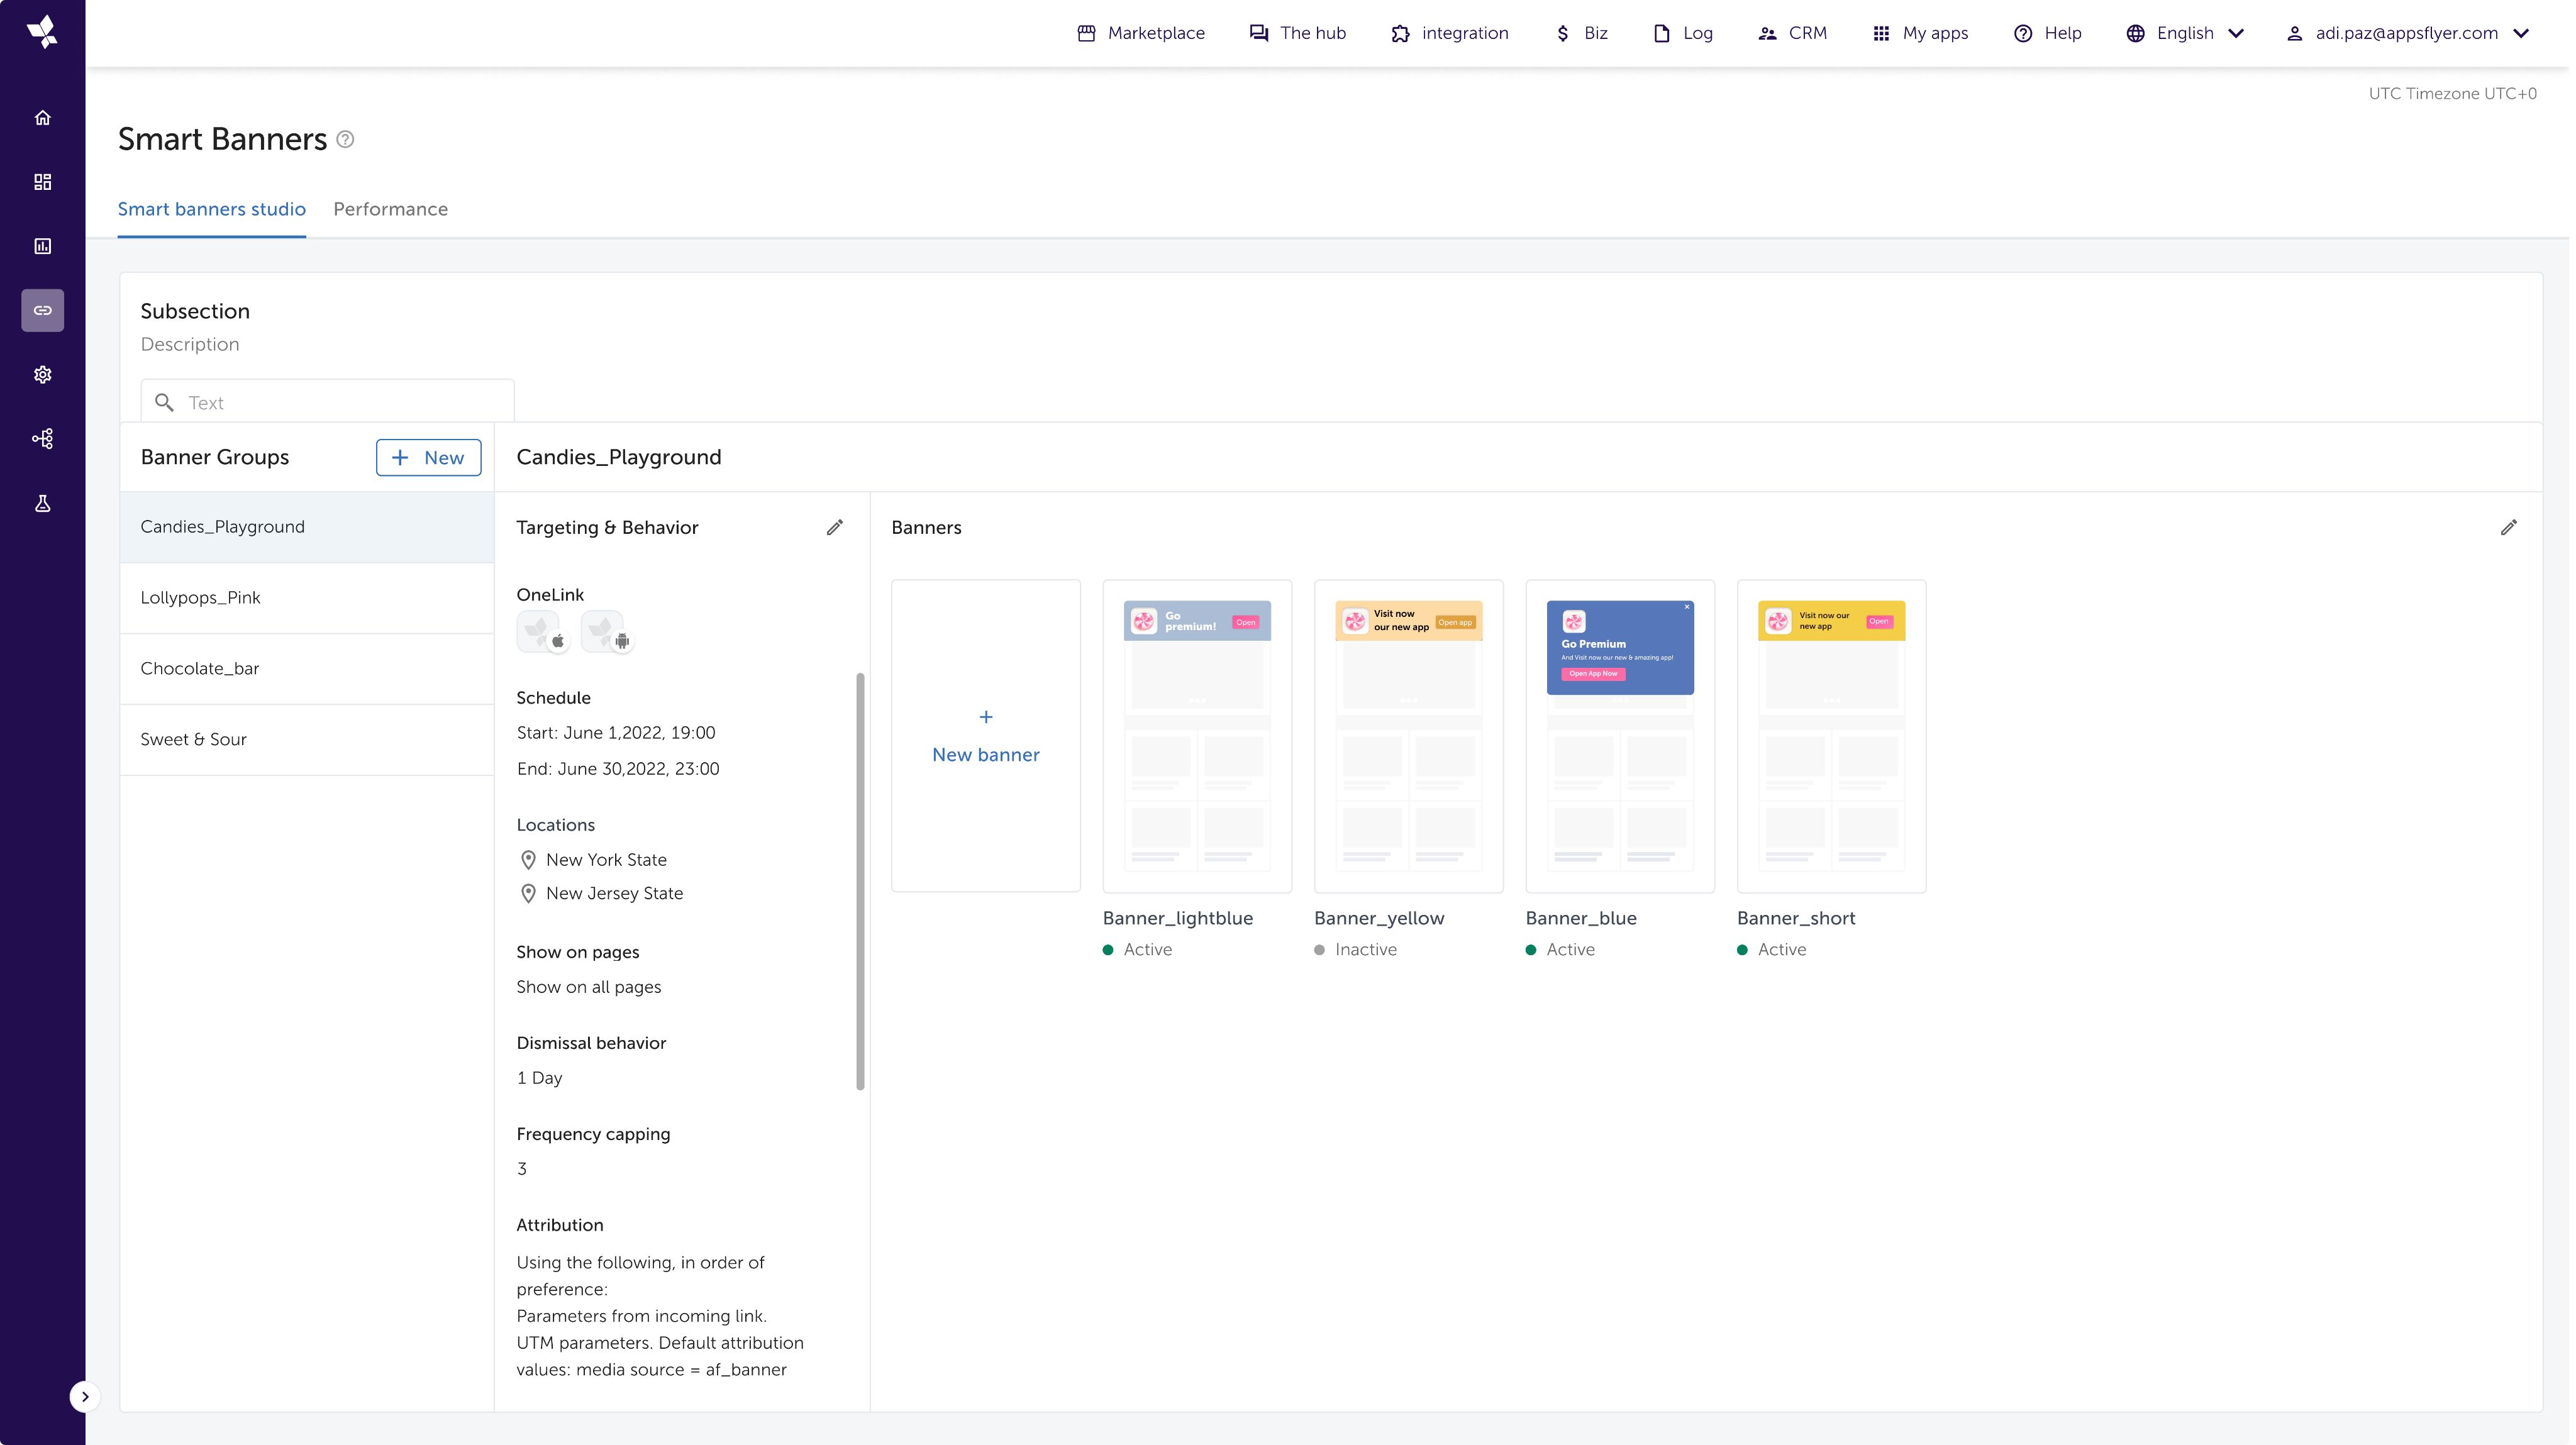Click the New banner group button
The width and height of the screenshot is (2576, 1445).
(x=428, y=457)
